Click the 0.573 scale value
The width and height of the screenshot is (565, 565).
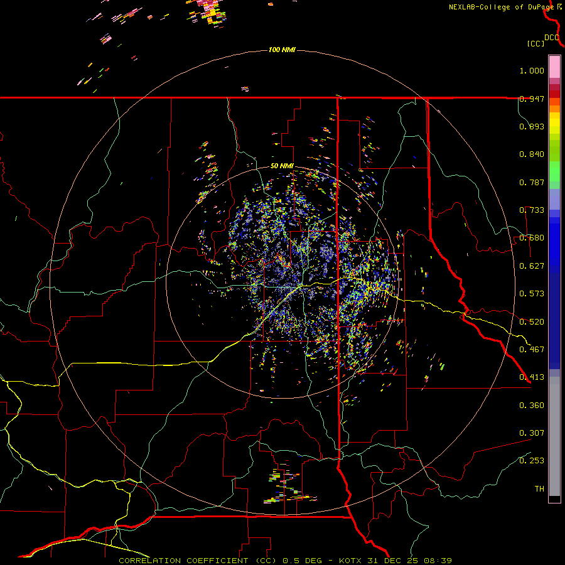pyautogui.click(x=532, y=294)
